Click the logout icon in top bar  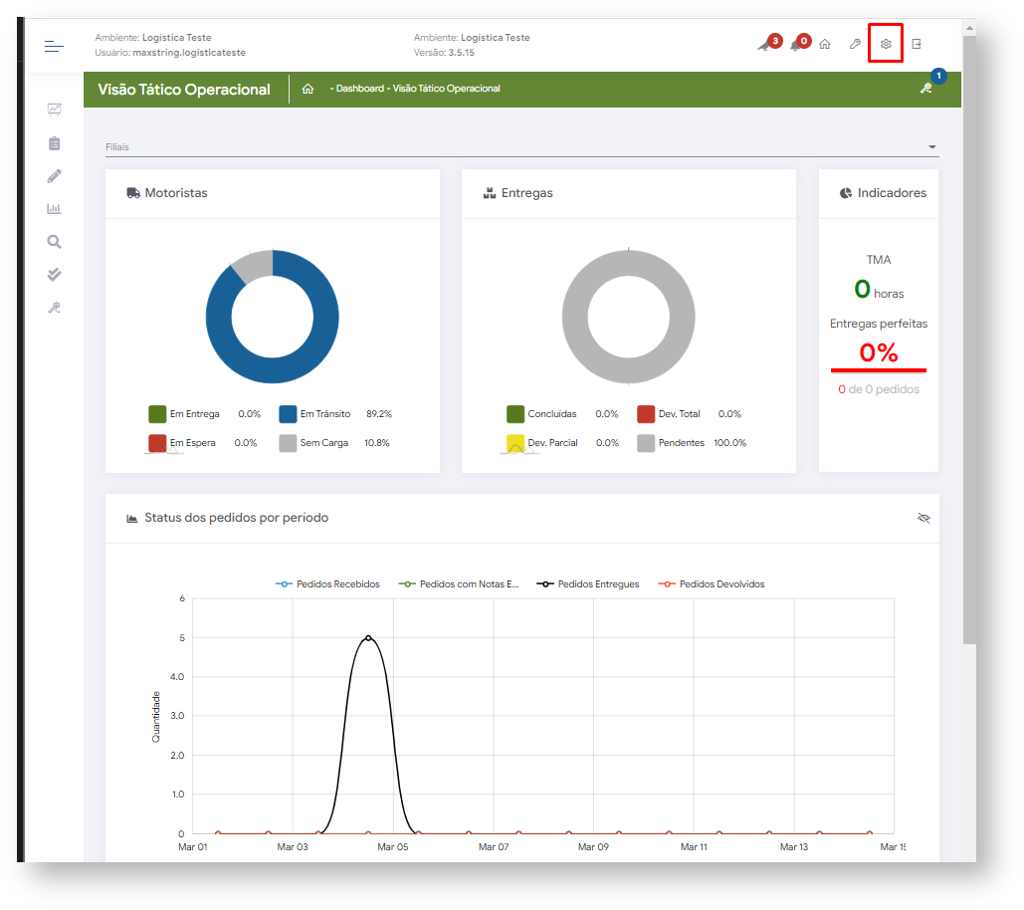(x=917, y=45)
